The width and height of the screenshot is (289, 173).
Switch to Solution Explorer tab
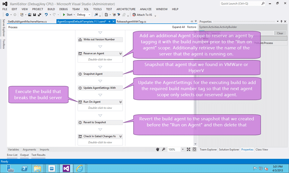pyautogui.click(x=229, y=150)
